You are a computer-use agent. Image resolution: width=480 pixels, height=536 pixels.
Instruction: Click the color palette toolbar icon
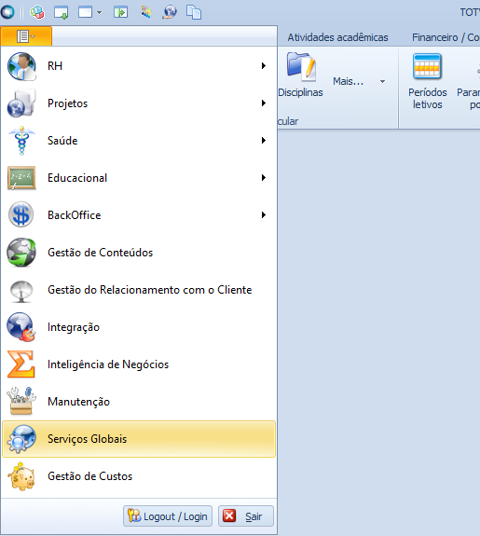tap(146, 12)
